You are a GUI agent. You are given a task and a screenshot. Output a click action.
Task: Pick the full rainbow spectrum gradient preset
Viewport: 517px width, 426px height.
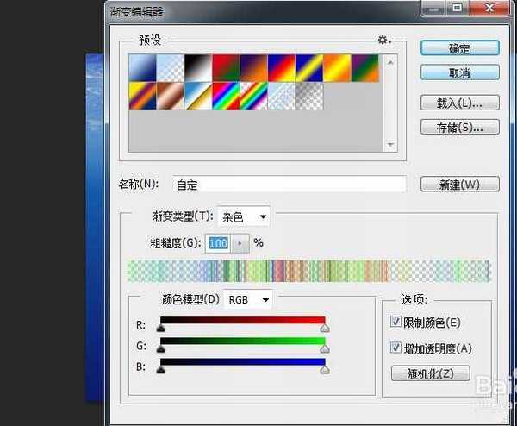225,95
